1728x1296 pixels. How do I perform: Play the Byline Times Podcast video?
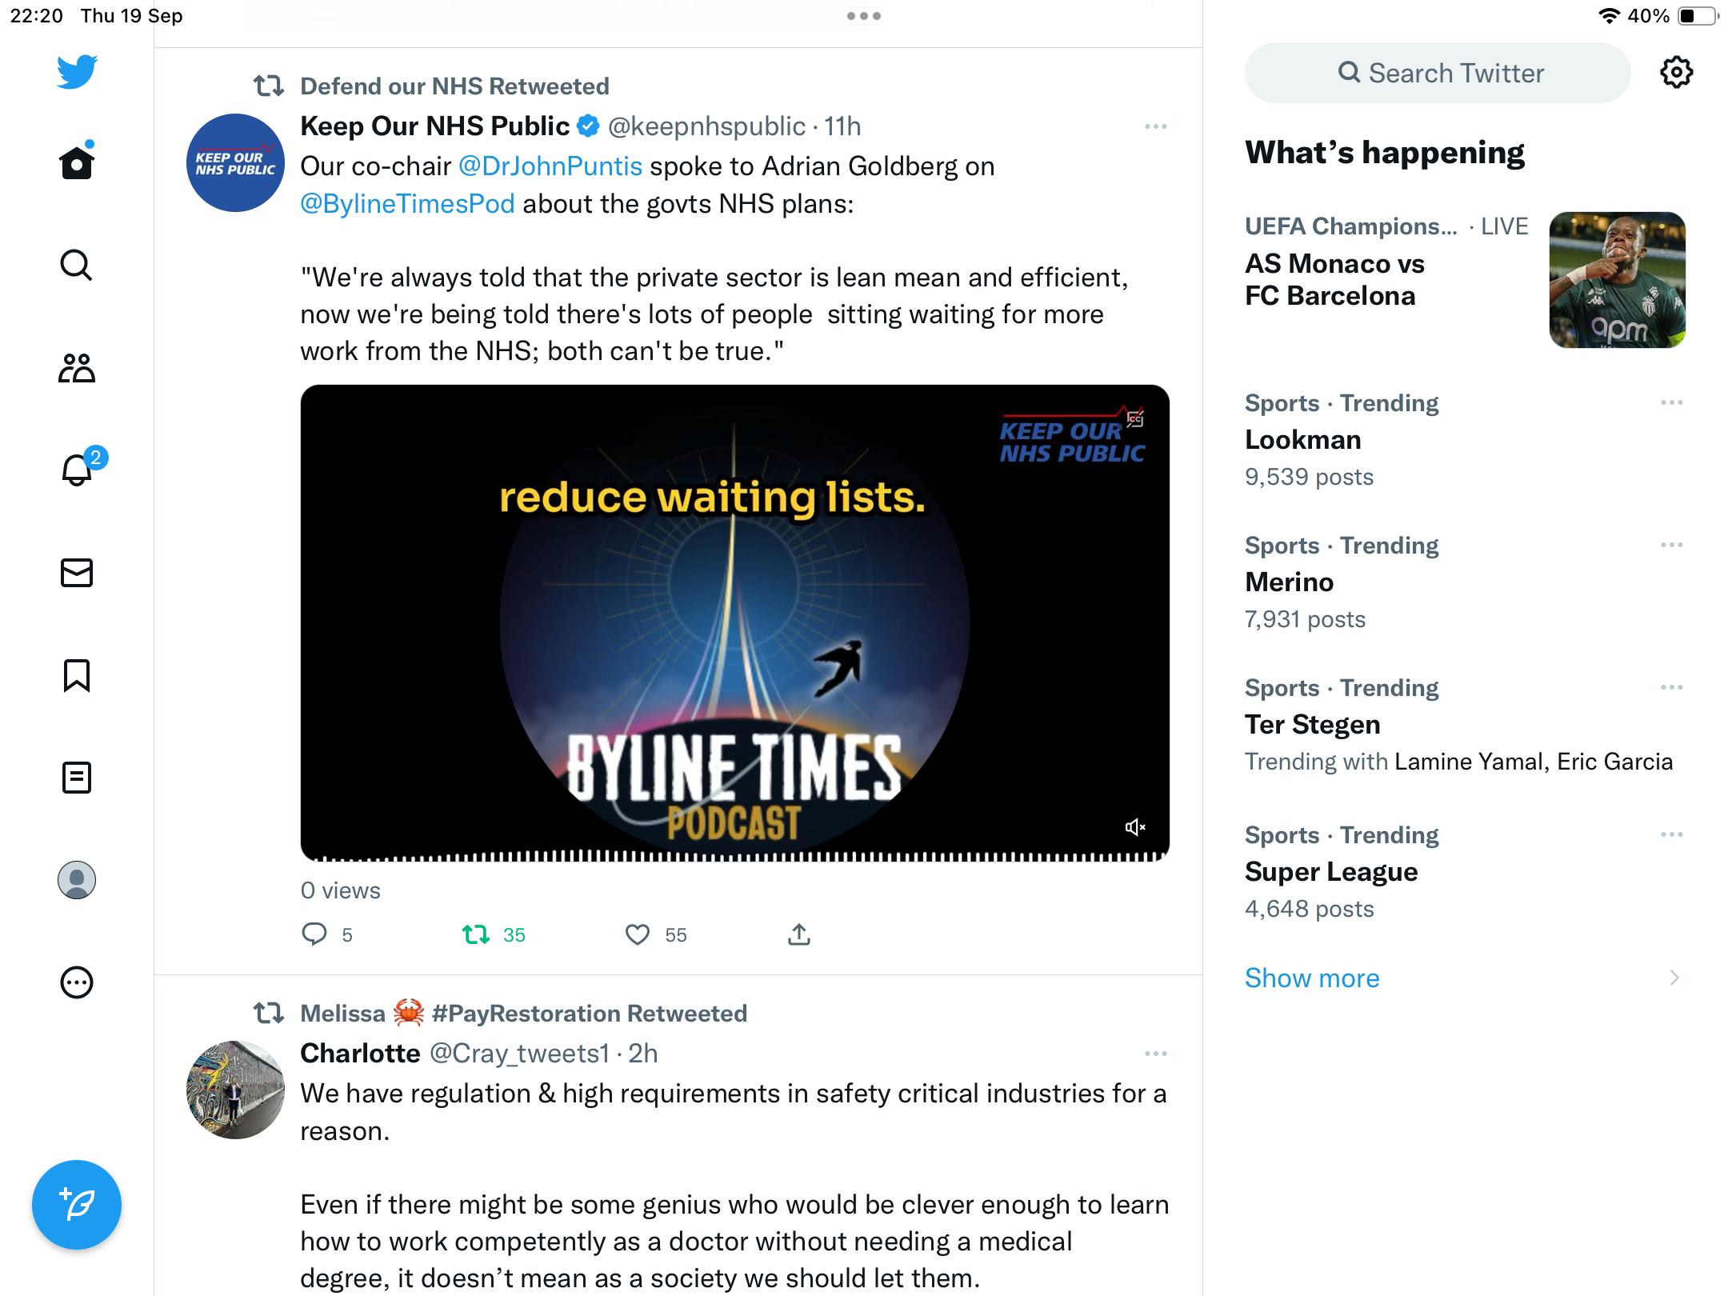pyautogui.click(x=734, y=622)
